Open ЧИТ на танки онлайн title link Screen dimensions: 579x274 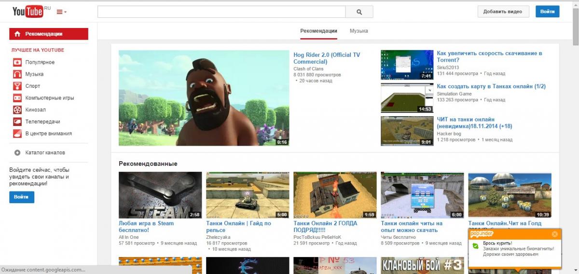click(x=474, y=123)
